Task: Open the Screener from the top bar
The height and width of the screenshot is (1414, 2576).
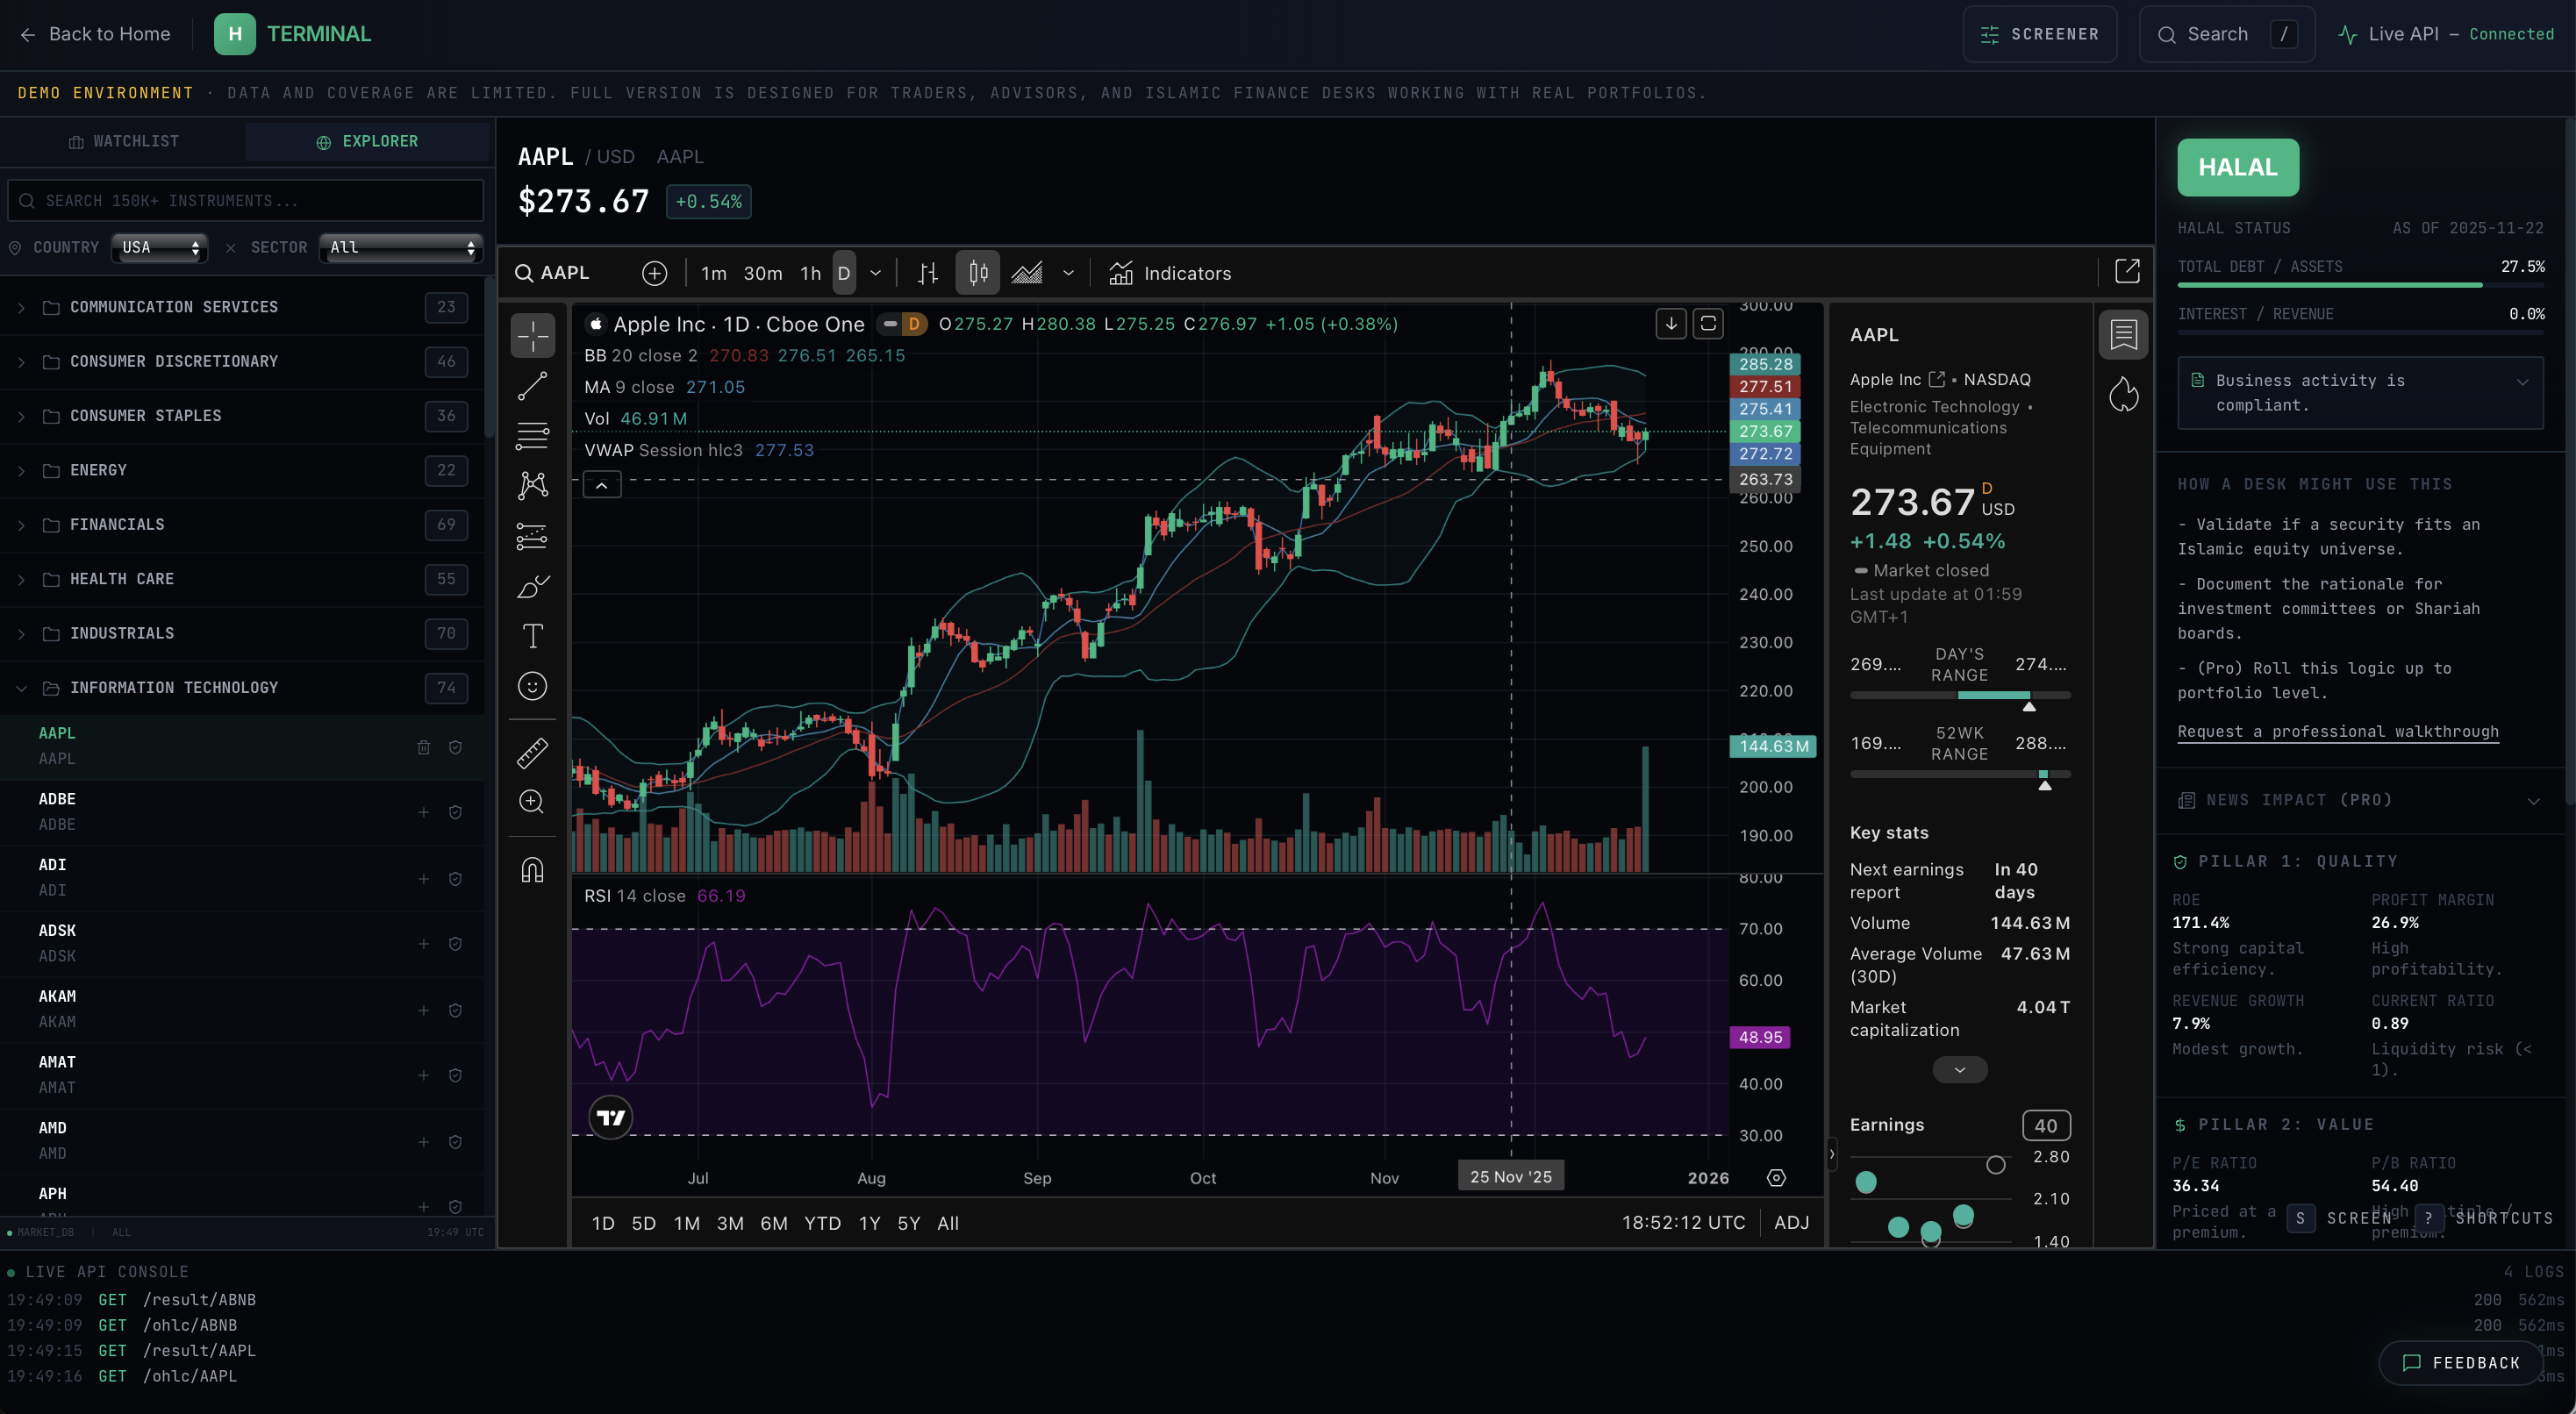Action: (x=2039, y=33)
